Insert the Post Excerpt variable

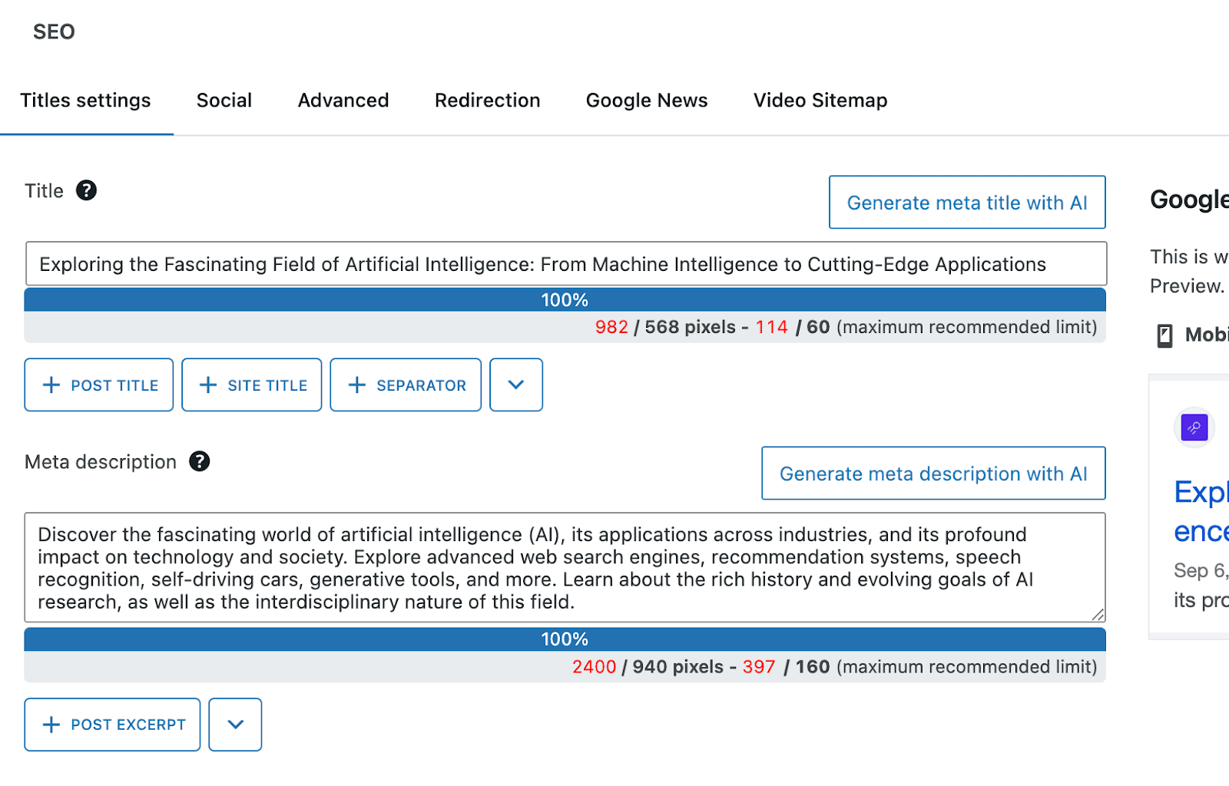tap(111, 724)
